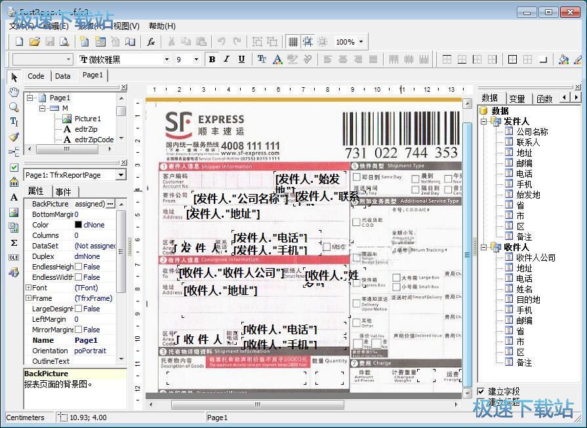
Task: Toggle the 建立字段 checkbox
Action: [x=481, y=391]
